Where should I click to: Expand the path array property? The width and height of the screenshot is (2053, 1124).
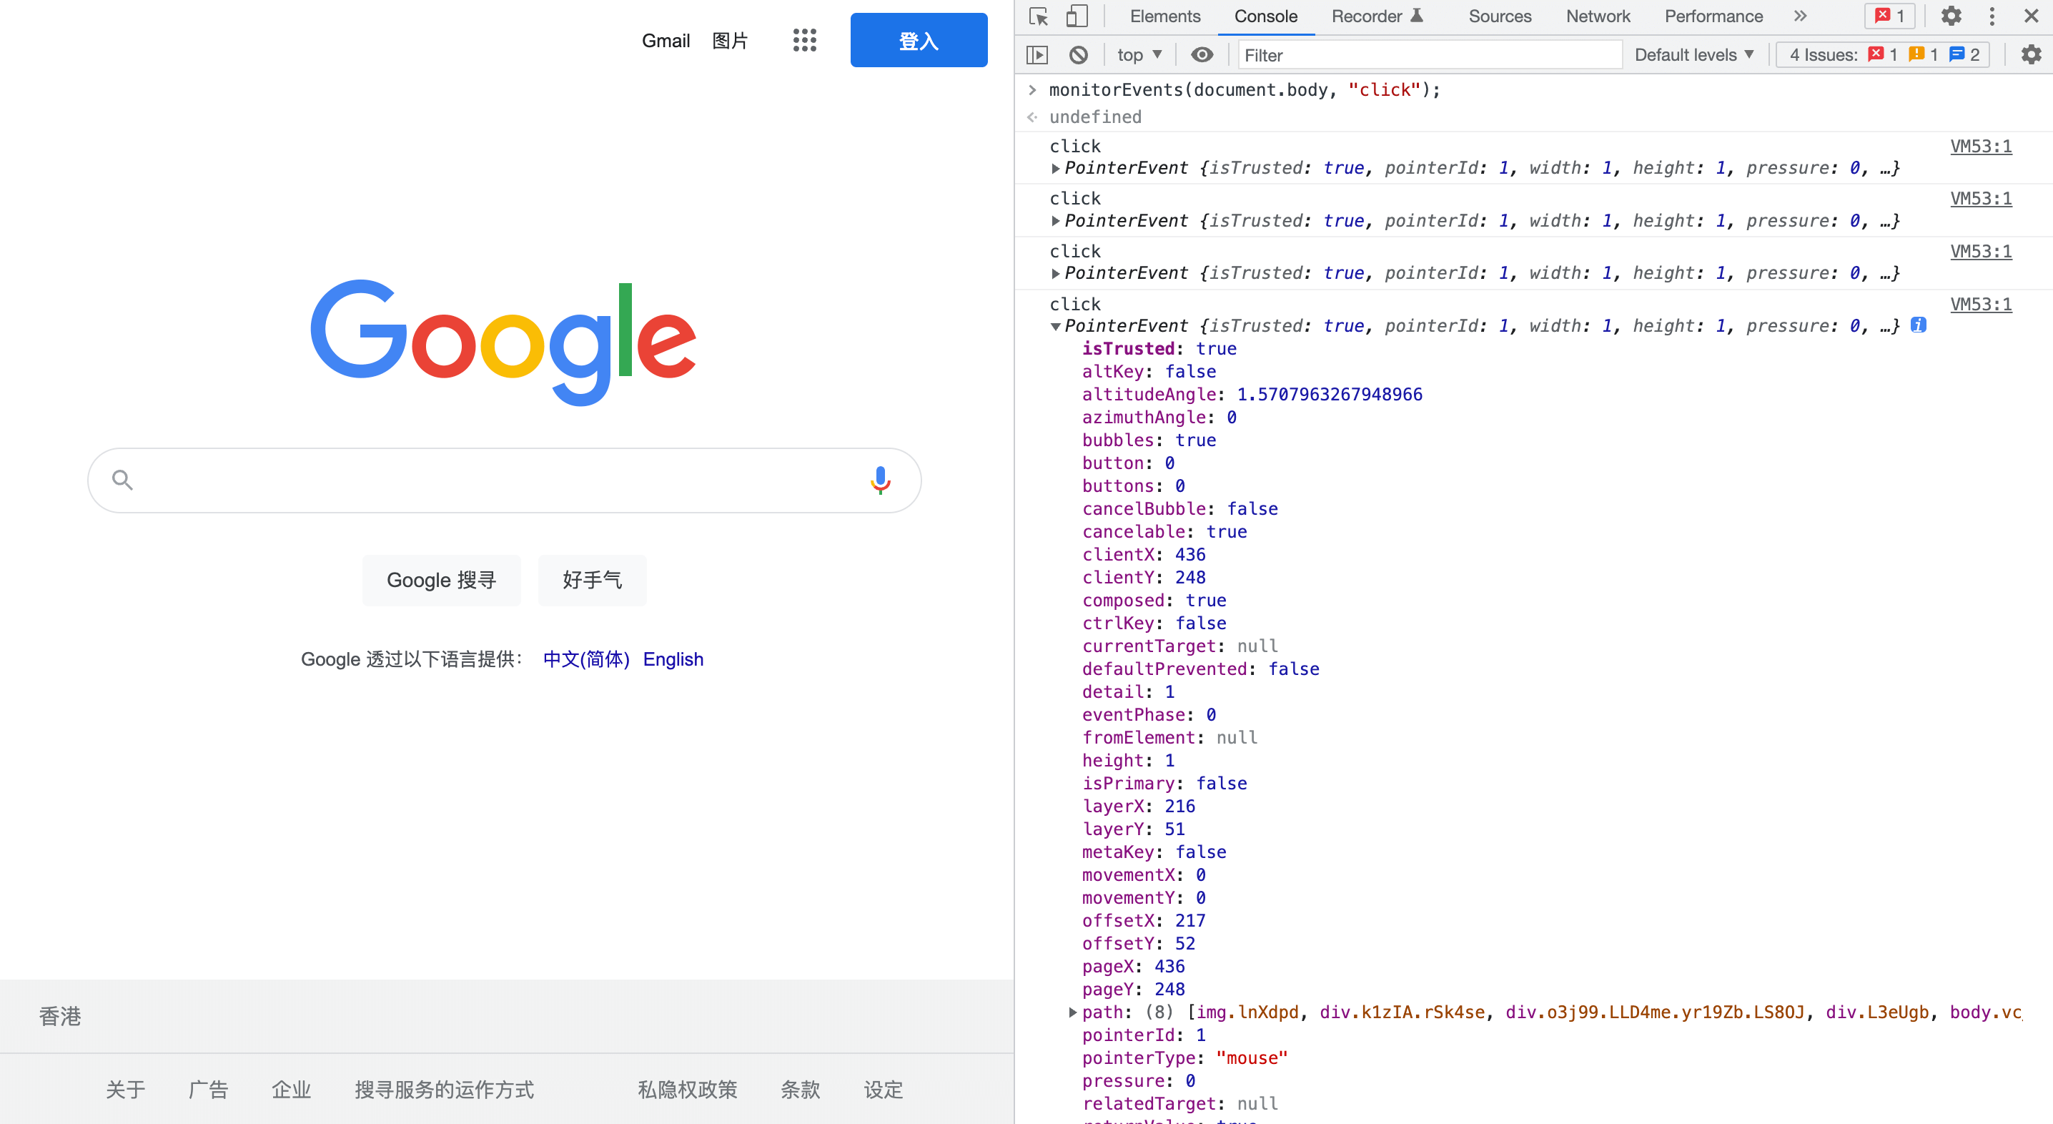pyautogui.click(x=1073, y=1012)
